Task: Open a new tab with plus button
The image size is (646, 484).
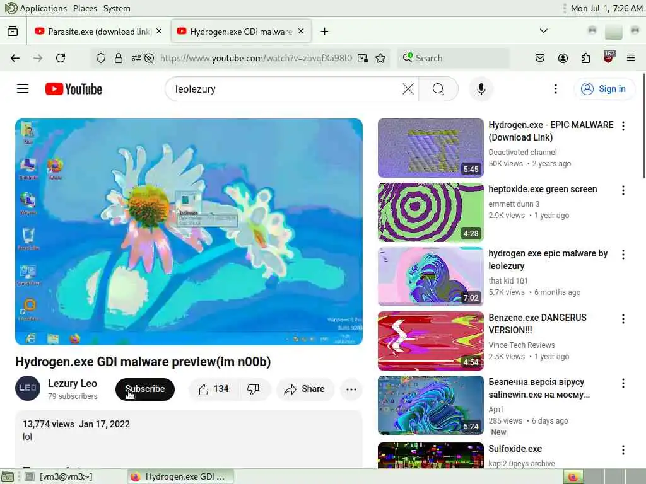Action: (x=325, y=32)
